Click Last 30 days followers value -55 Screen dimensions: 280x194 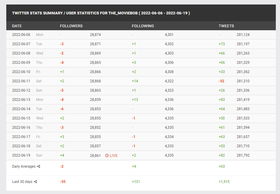[63, 182]
